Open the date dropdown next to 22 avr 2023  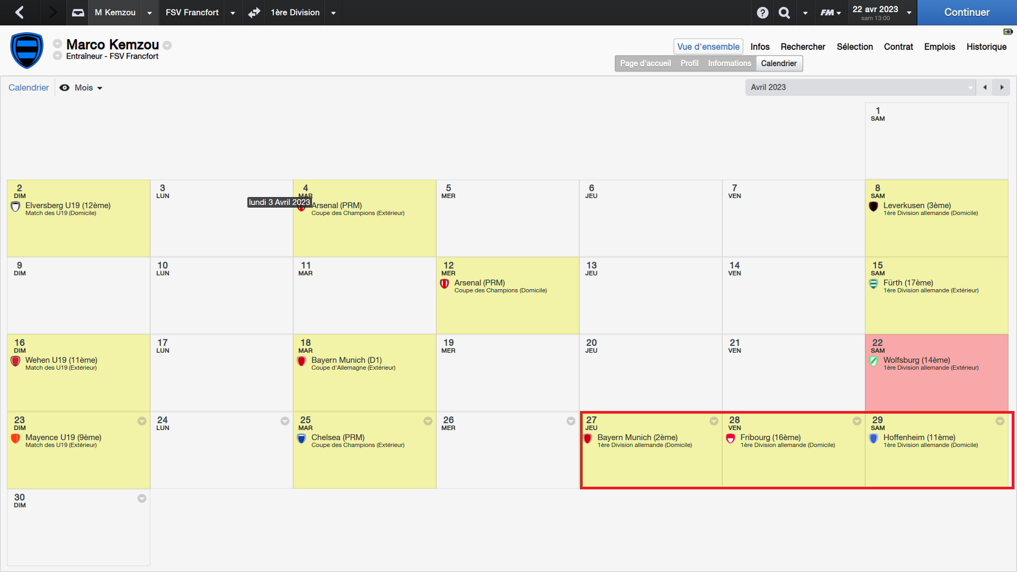click(909, 13)
